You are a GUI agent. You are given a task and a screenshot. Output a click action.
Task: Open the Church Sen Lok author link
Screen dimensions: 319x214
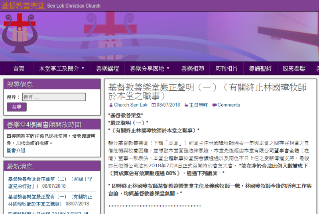point(130,105)
